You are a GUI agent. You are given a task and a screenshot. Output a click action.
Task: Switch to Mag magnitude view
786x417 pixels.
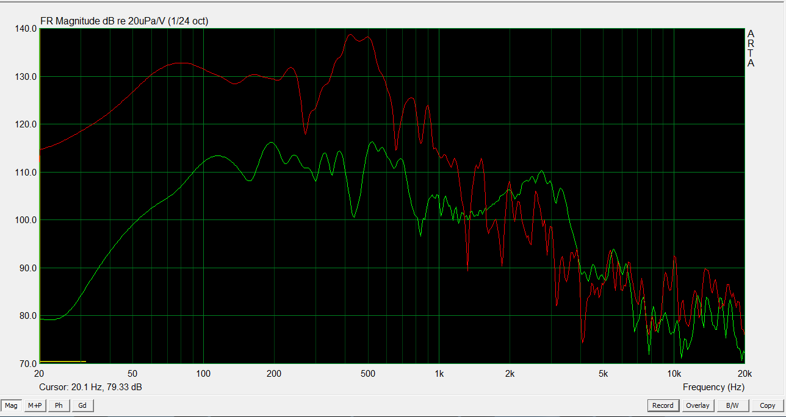(x=12, y=405)
